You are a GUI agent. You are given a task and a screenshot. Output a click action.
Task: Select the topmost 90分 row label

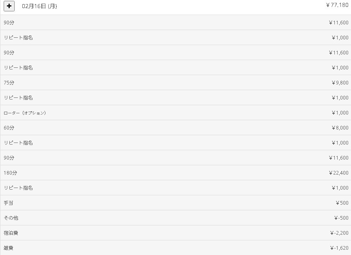click(x=9, y=23)
